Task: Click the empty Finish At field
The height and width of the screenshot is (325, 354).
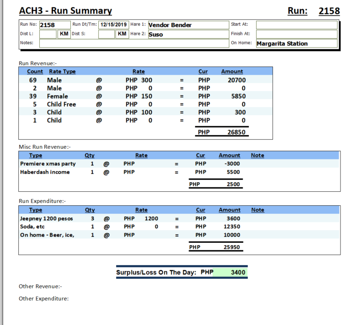Action: pyautogui.click(x=296, y=34)
